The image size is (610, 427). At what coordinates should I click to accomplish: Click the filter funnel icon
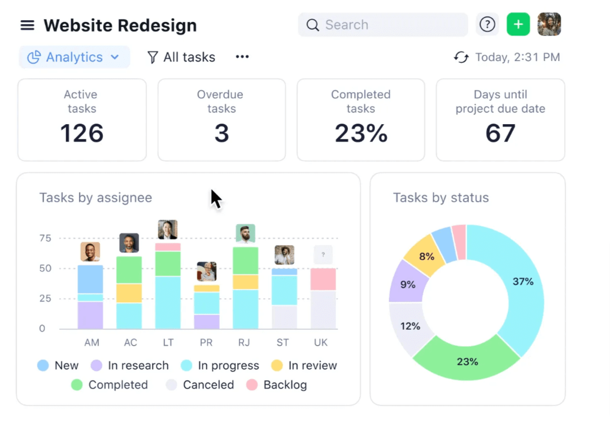pos(152,57)
